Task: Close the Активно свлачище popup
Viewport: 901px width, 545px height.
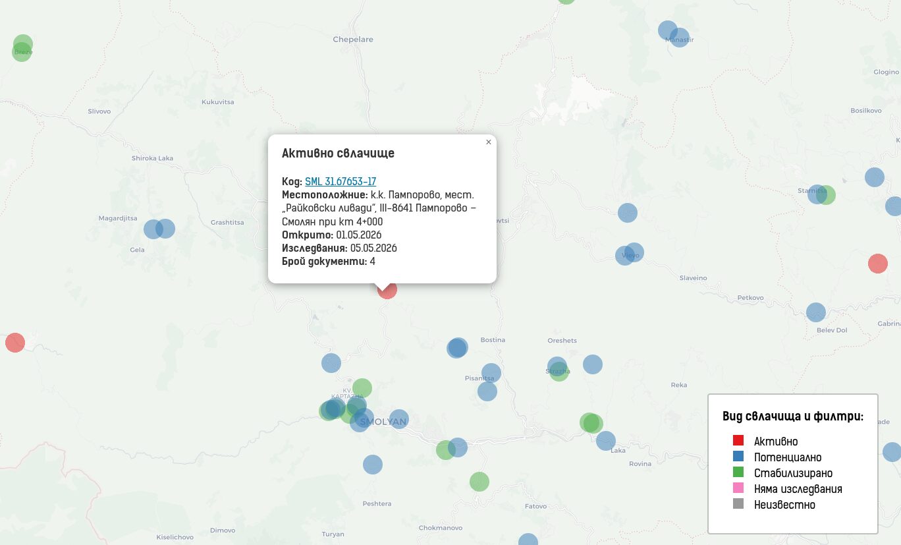Action: [x=488, y=142]
